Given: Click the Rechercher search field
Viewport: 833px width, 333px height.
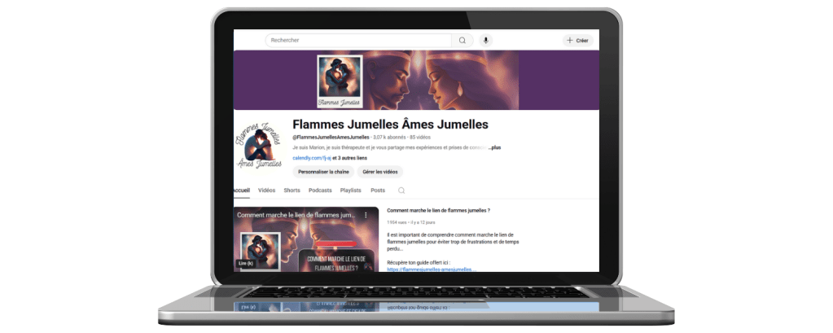Looking at the screenshot, I should coord(358,40).
